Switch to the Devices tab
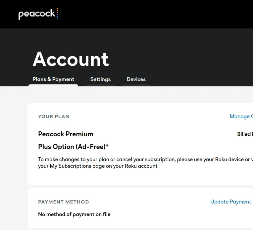 tap(136, 79)
